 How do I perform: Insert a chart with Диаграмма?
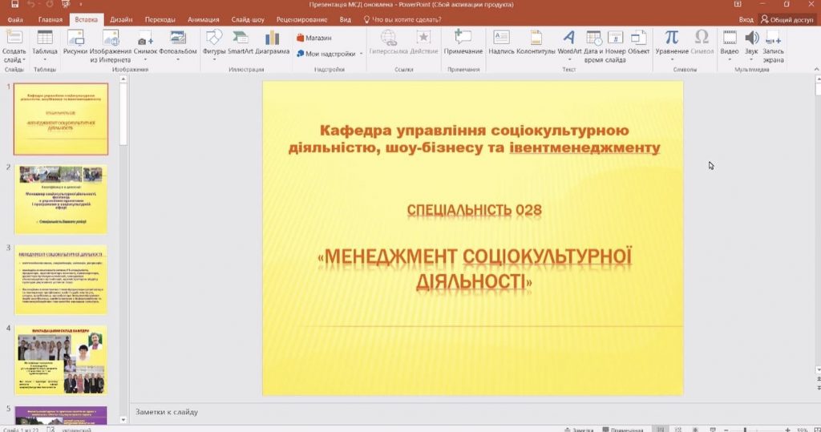273,44
